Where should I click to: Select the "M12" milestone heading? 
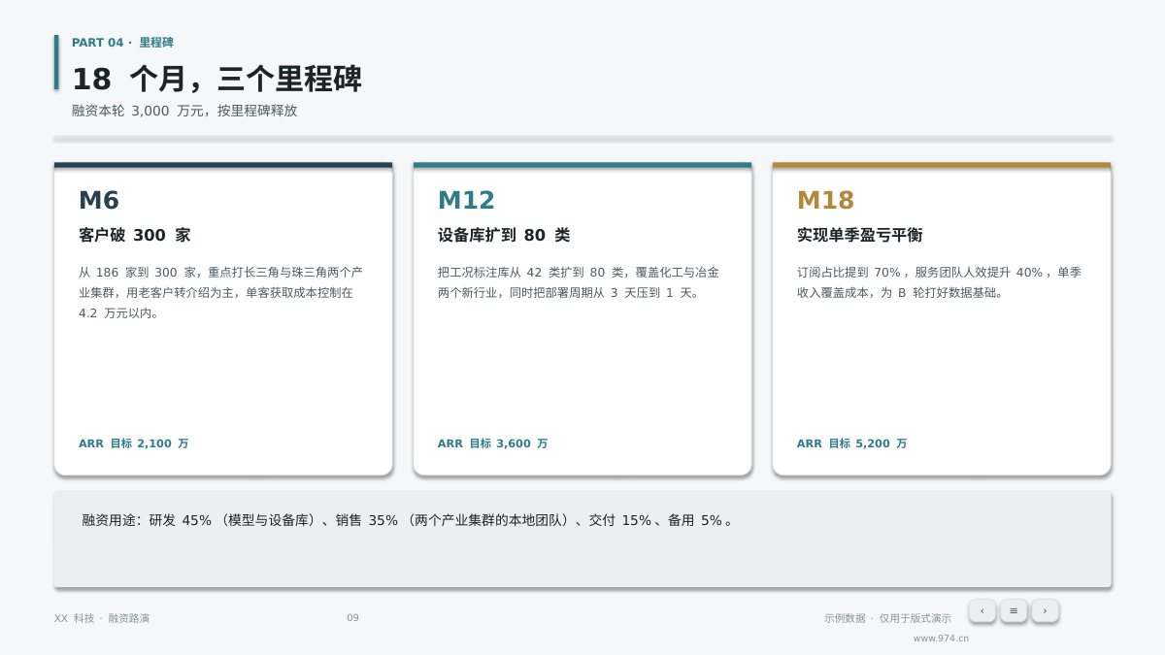click(x=466, y=200)
